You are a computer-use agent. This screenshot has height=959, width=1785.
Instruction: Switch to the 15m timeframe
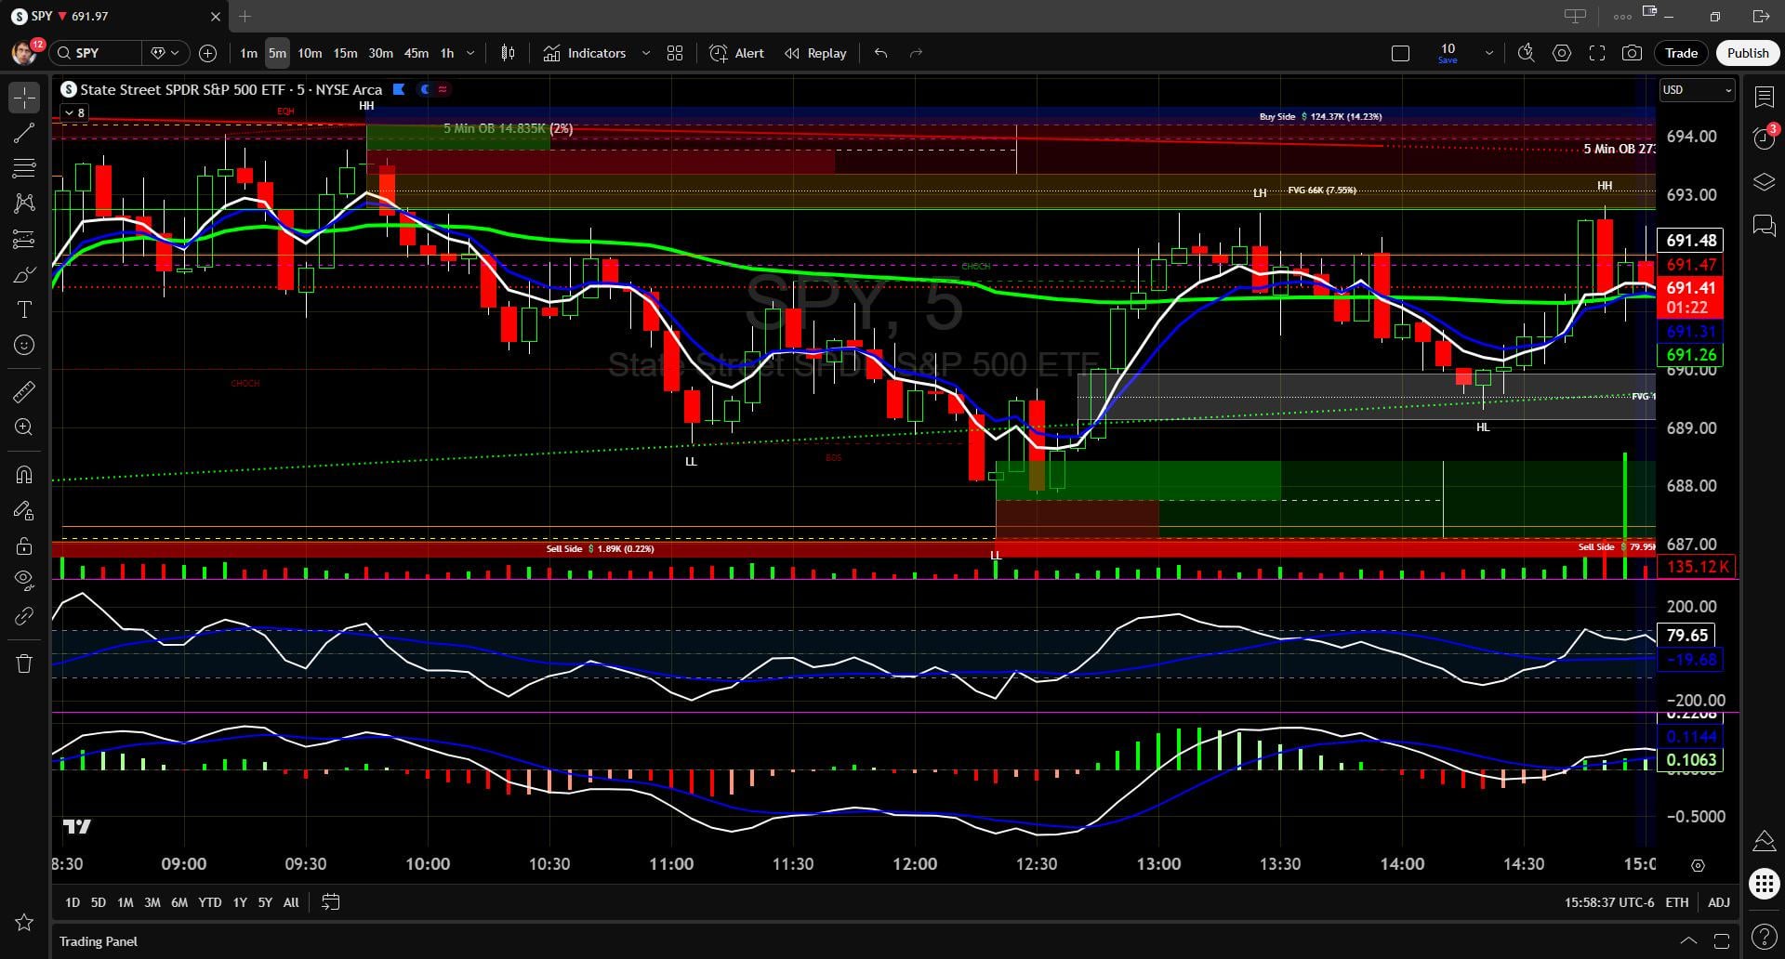coord(345,53)
